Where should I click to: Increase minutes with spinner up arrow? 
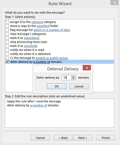(x=73, y=76)
